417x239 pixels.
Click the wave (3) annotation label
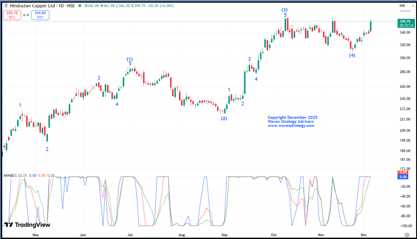pos(284,10)
